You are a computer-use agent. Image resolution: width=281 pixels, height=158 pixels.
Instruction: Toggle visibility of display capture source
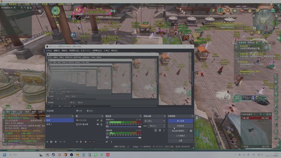98,124
